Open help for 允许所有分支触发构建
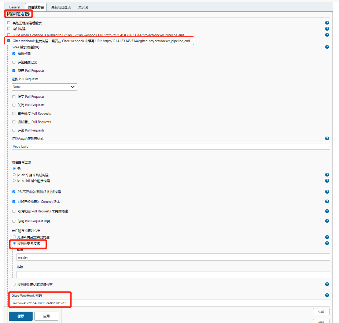Screen dimensions: 339x323 tap(327, 237)
